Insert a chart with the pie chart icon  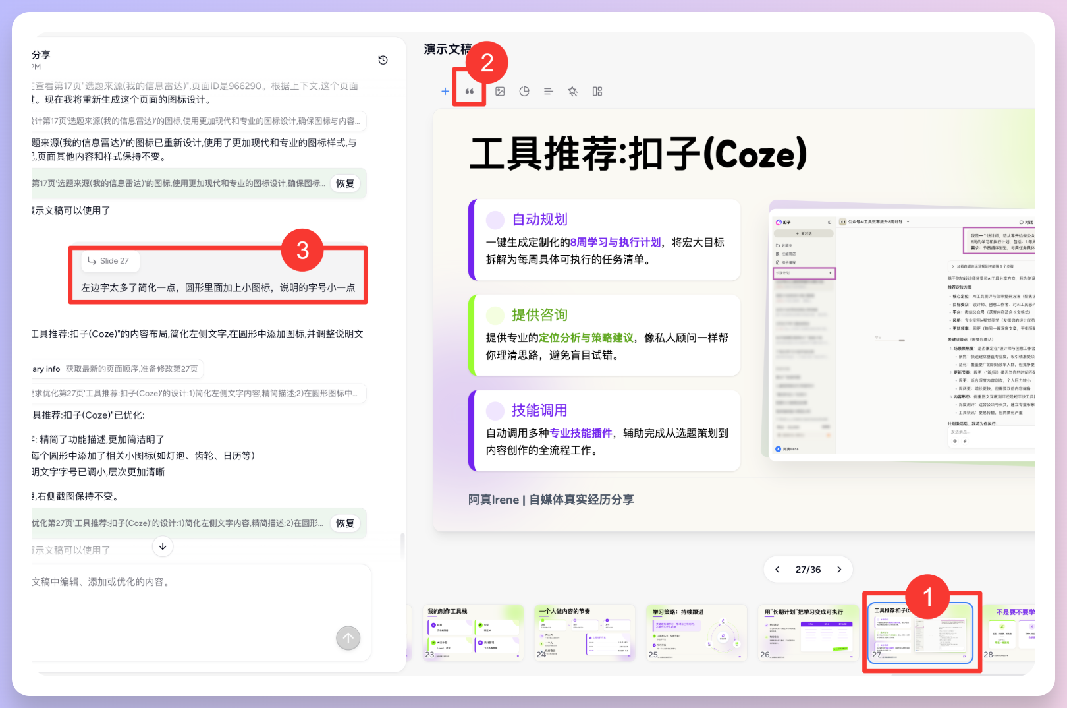524,91
